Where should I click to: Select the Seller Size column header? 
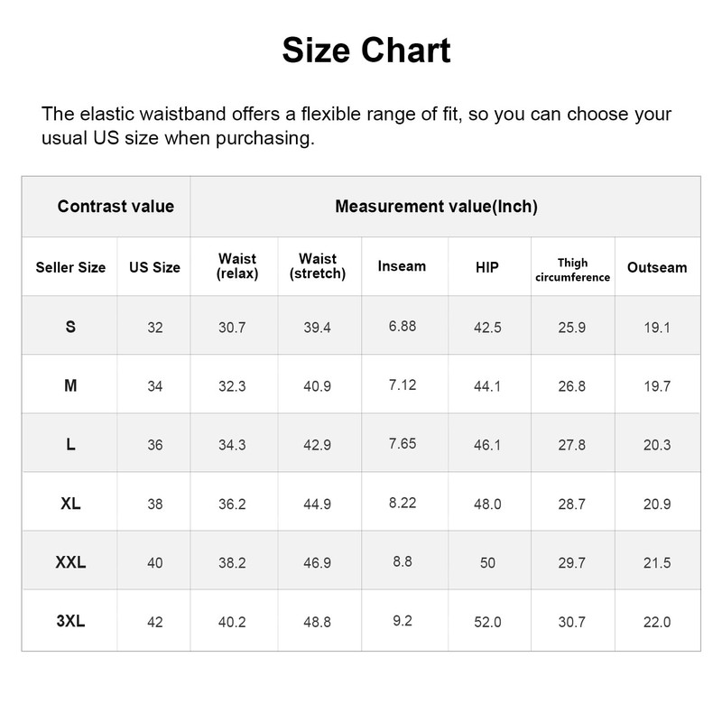click(x=70, y=267)
